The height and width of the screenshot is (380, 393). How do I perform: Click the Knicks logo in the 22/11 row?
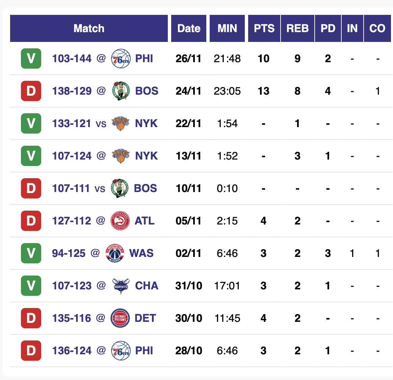pyautogui.click(x=121, y=123)
